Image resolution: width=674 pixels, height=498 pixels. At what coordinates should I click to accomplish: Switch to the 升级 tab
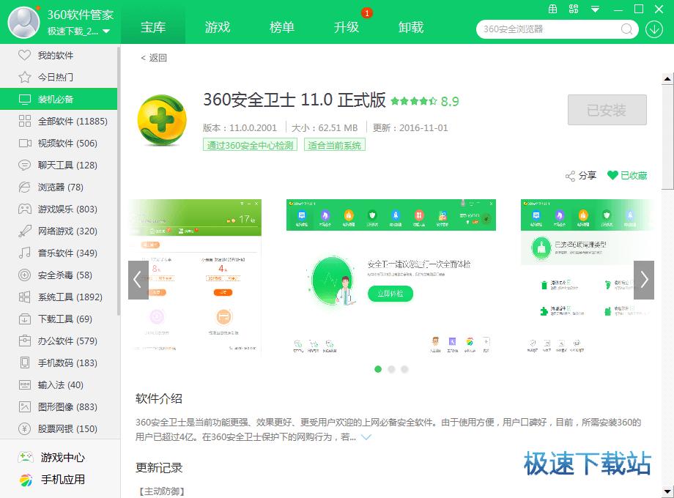tap(347, 27)
